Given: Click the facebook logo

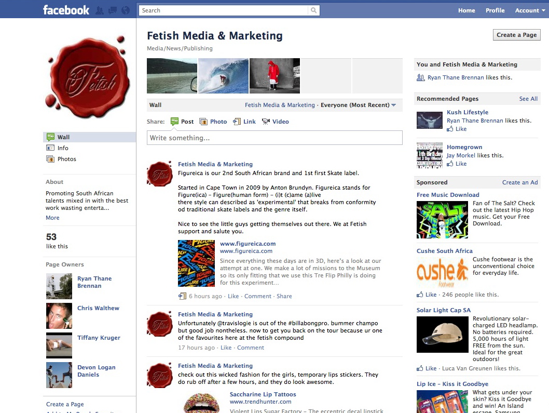Looking at the screenshot, I should point(66,10).
